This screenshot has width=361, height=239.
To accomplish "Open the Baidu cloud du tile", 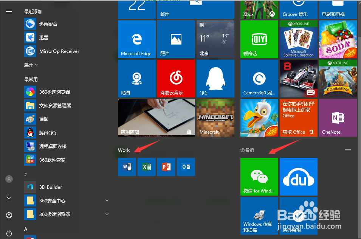I will tap(299, 177).
